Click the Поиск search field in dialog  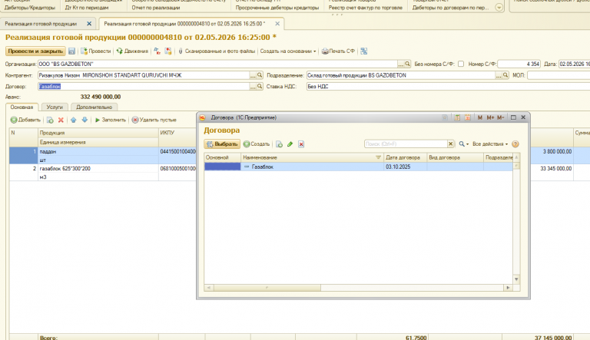(x=406, y=144)
